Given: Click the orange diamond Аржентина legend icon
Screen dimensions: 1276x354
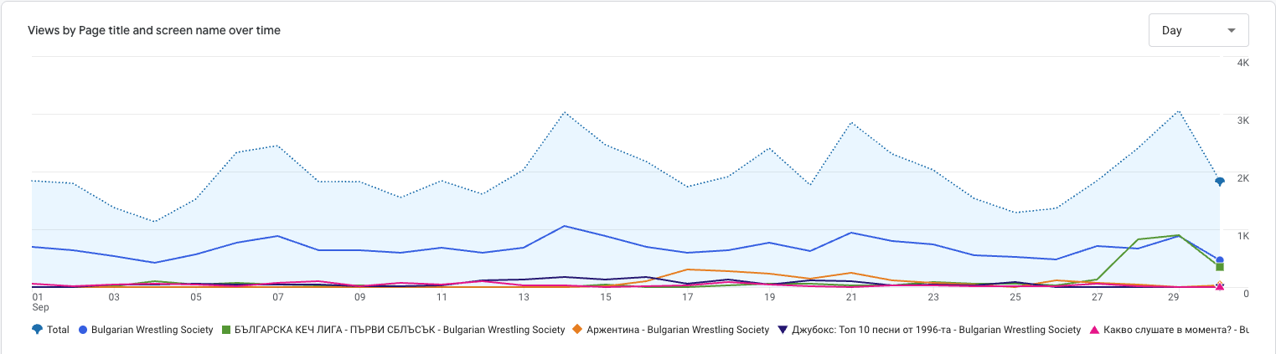Looking at the screenshot, I should tap(578, 330).
